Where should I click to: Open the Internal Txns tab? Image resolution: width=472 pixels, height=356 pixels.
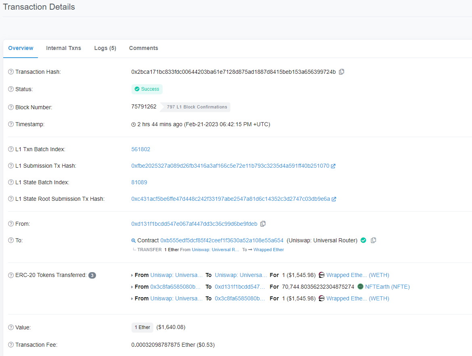click(x=63, y=48)
